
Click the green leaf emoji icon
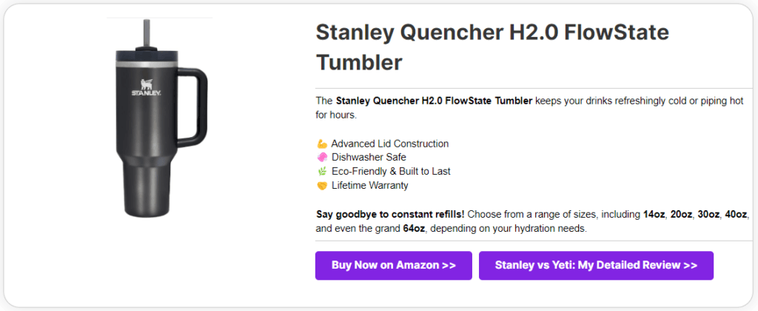pos(321,171)
